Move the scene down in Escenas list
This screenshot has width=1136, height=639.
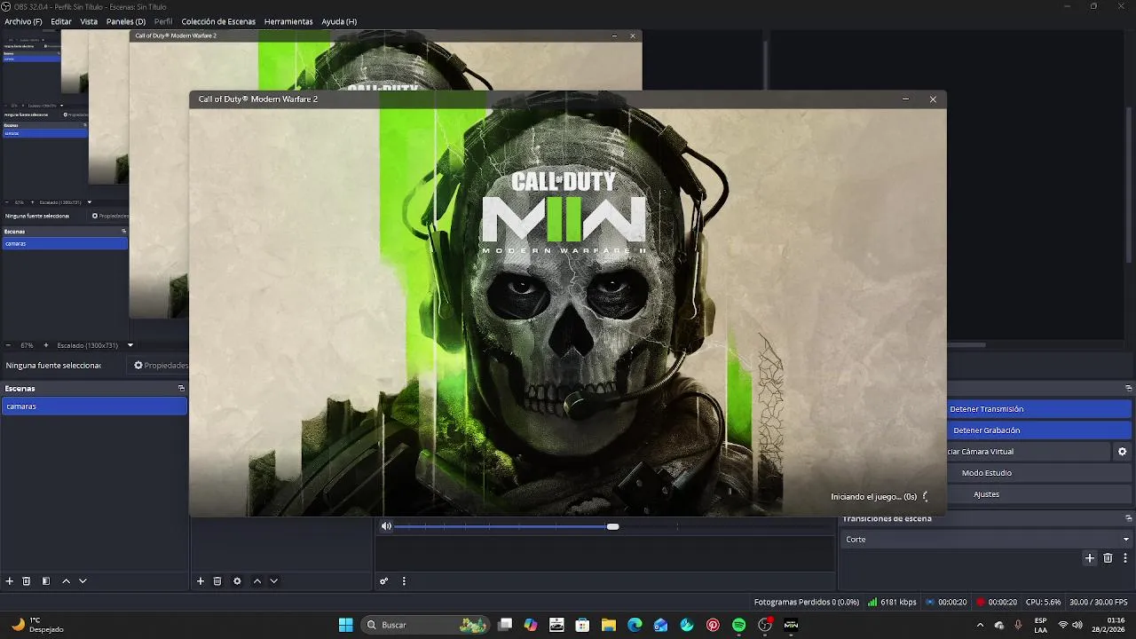(83, 581)
